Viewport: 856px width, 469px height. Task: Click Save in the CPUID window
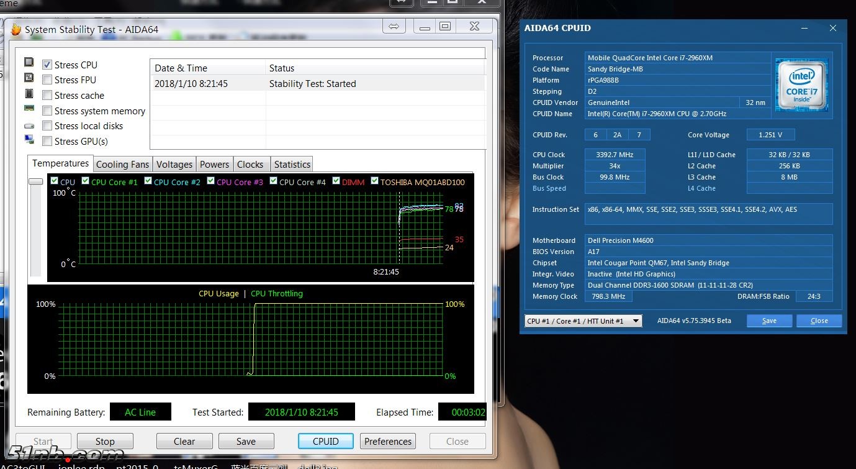(x=769, y=321)
